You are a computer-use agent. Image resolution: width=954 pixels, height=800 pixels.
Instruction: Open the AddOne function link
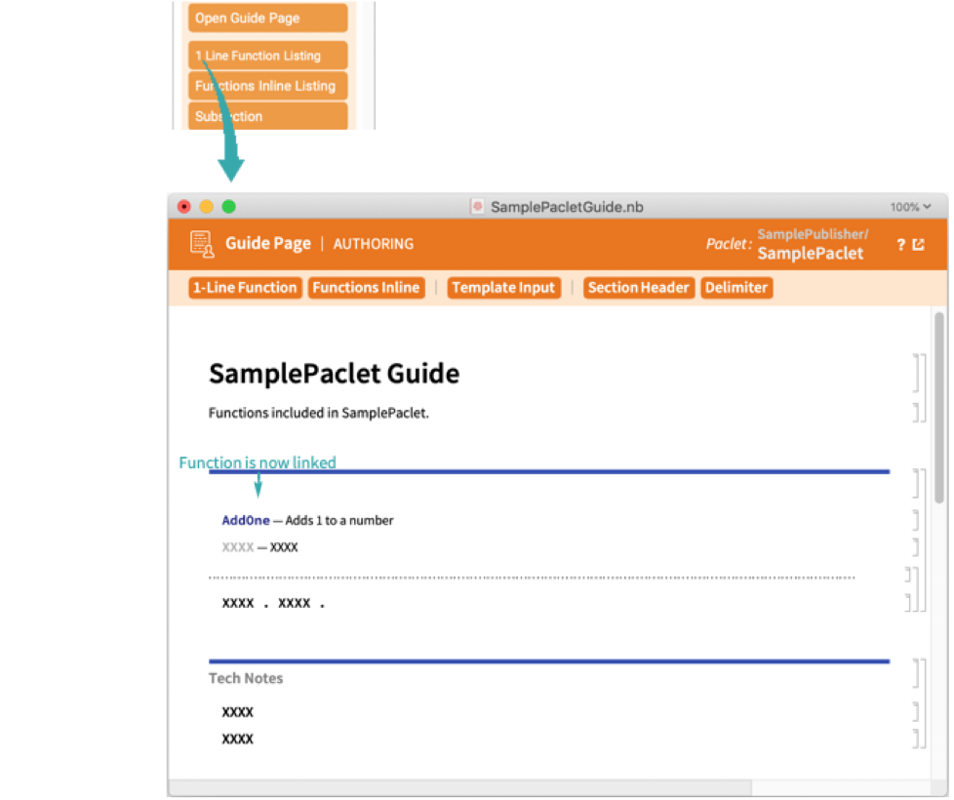(246, 520)
